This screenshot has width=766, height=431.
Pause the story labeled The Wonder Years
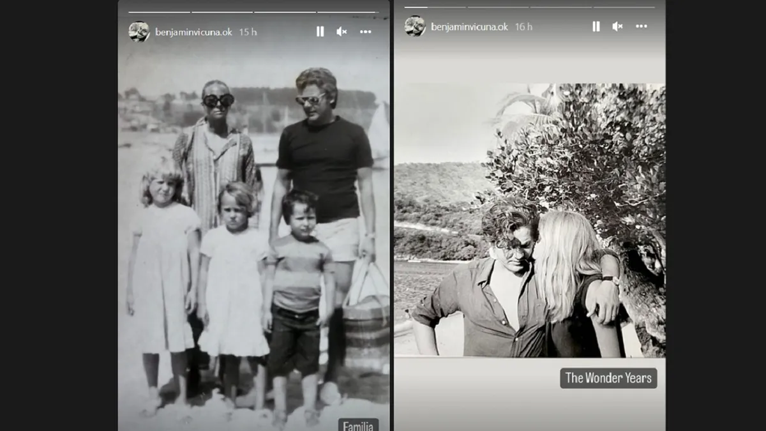pos(596,26)
